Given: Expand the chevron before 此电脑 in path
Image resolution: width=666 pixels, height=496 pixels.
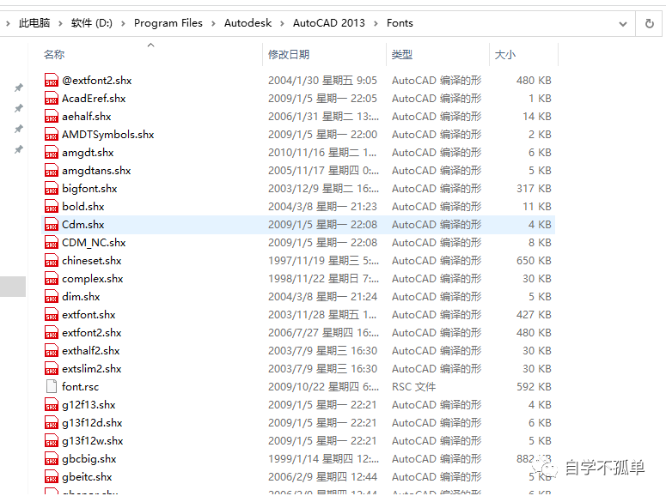Looking at the screenshot, I should tap(8, 23).
